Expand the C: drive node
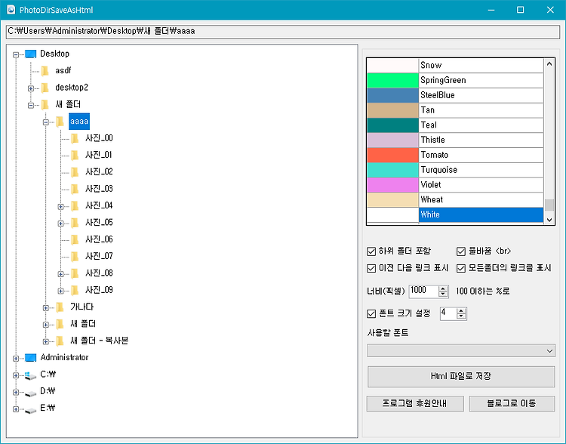The width and height of the screenshot is (566, 444). click(16, 375)
